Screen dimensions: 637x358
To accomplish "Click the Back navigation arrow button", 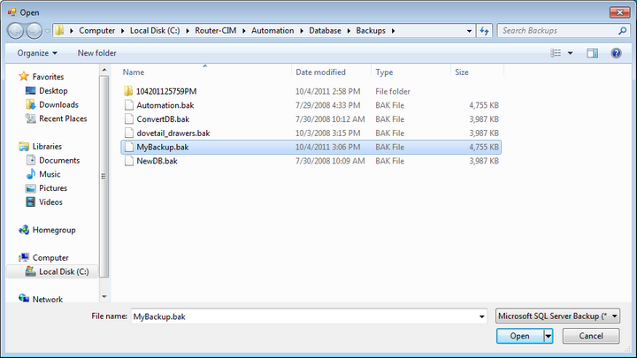I will pyautogui.click(x=17, y=30).
